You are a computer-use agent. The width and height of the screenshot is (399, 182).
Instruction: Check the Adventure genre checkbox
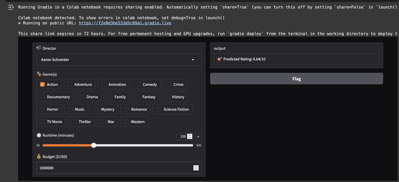coord(70,84)
